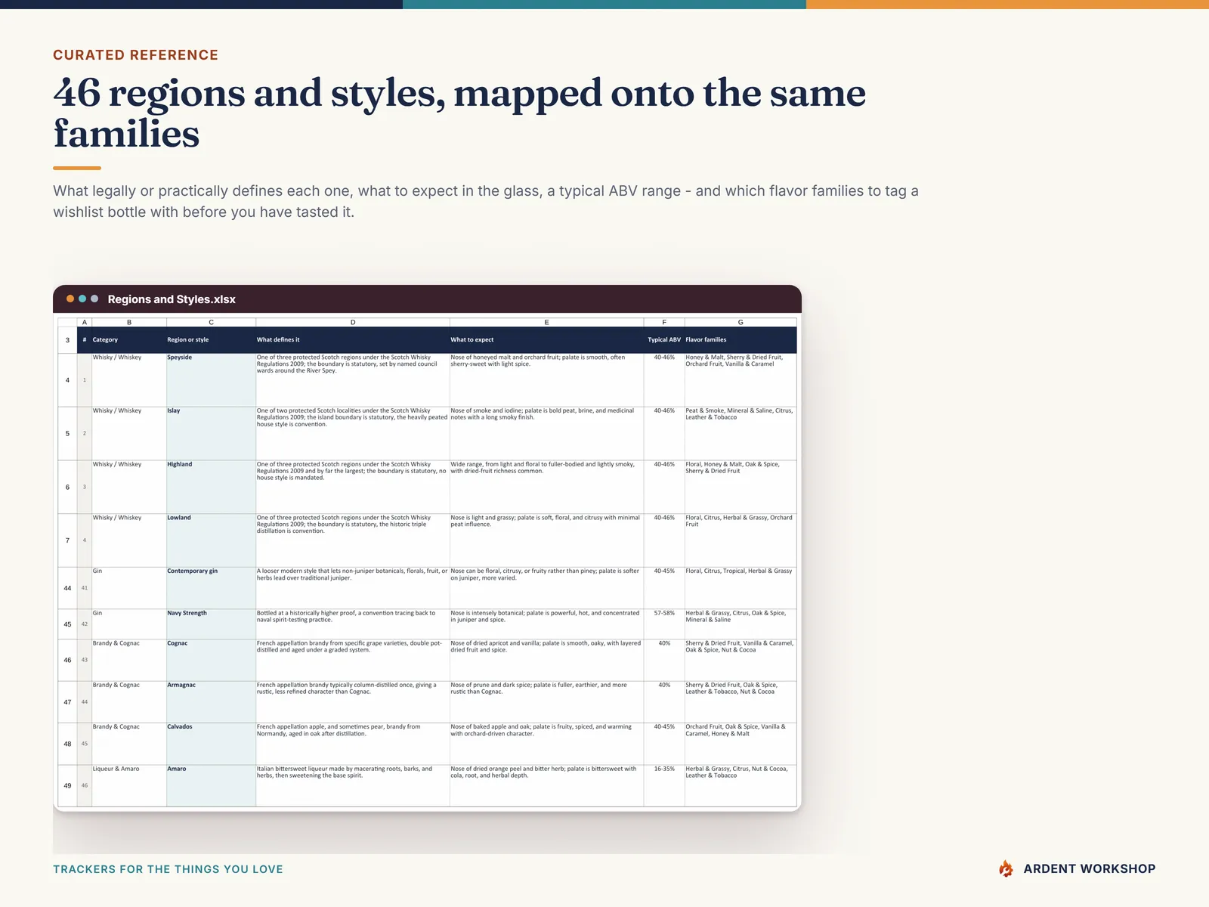The image size is (1209, 907).
Task: Click the What defines it header cell
Action: [353, 340]
